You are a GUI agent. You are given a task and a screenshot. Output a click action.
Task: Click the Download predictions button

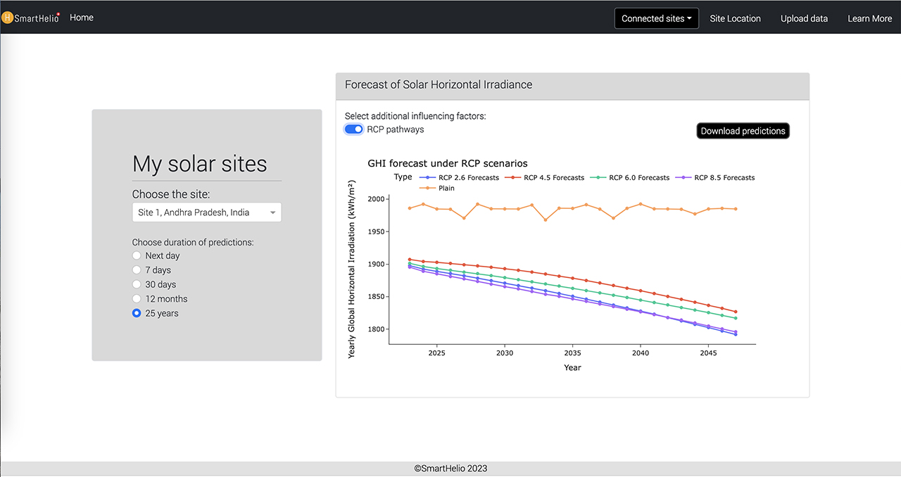pyautogui.click(x=743, y=131)
